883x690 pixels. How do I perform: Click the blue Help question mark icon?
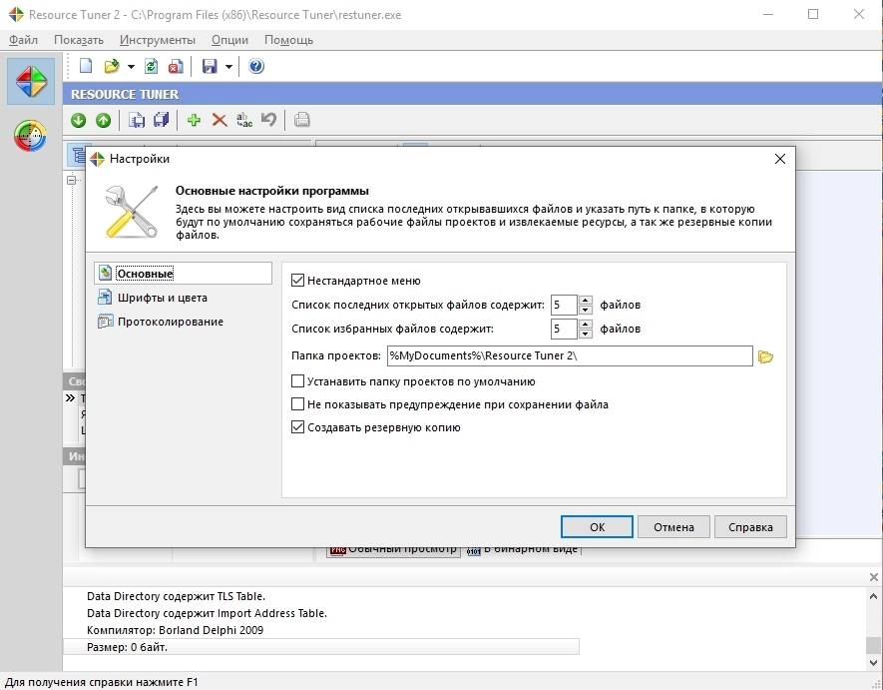tap(256, 66)
